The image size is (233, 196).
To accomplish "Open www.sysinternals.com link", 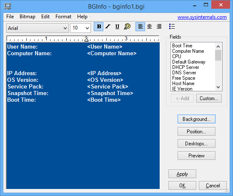I will pyautogui.click(x=202, y=17).
